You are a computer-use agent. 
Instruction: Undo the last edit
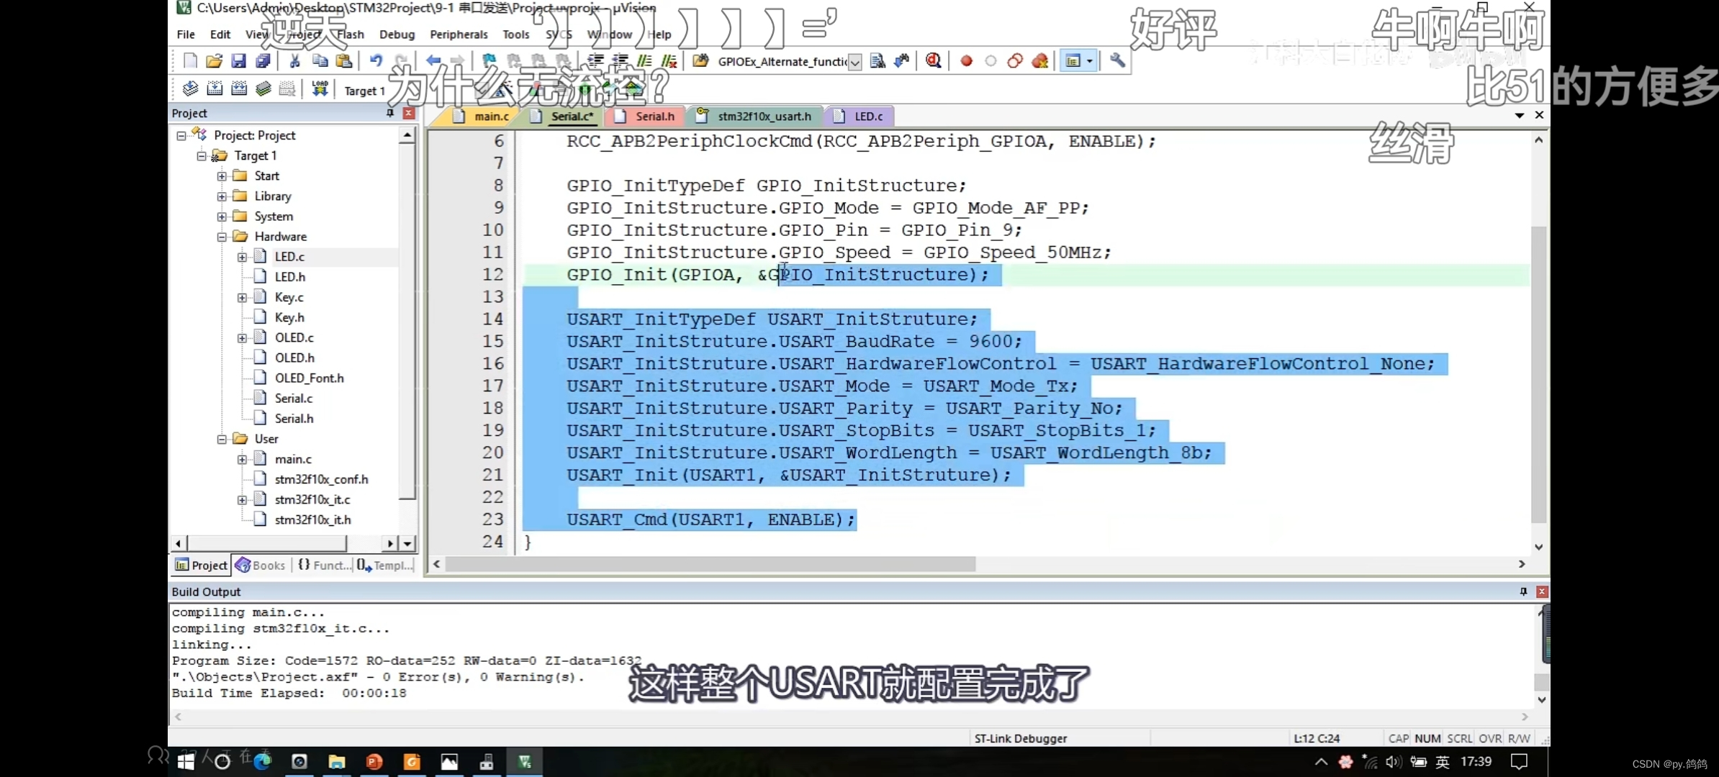[x=376, y=61]
